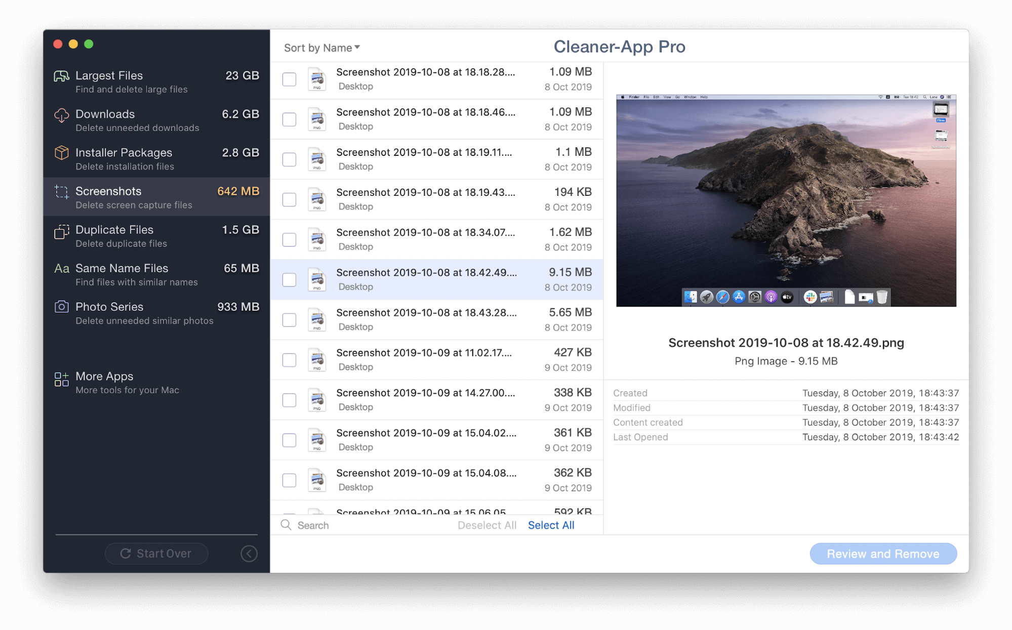Image resolution: width=1012 pixels, height=630 pixels.
Task: Open the Sort by Name dropdown
Action: (321, 48)
